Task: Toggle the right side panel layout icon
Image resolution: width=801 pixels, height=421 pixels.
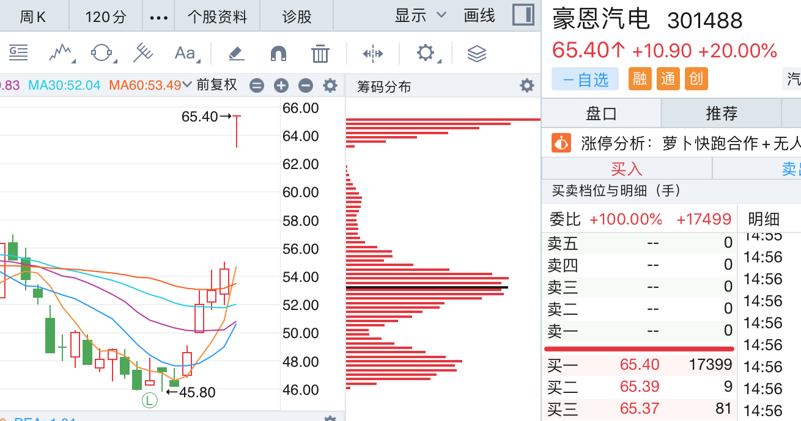Action: pos(523,15)
